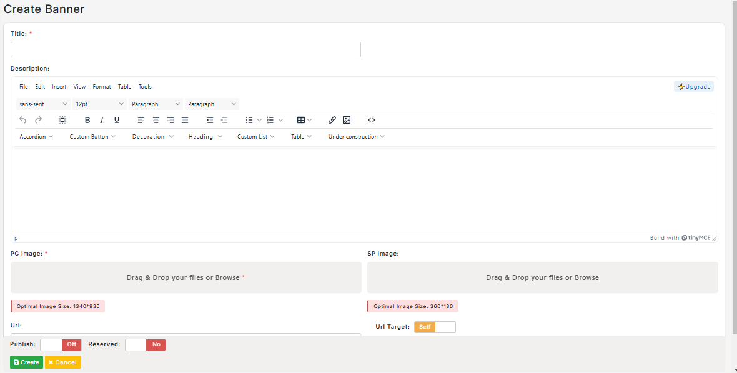The width and height of the screenshot is (737, 373).
Task: Expand the Custom Button dropdown
Action: (92, 136)
